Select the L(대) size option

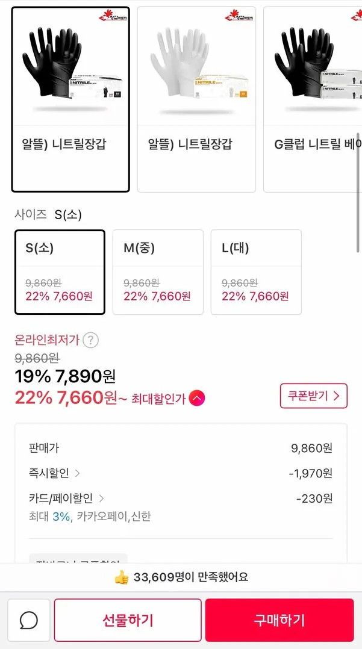click(255, 271)
